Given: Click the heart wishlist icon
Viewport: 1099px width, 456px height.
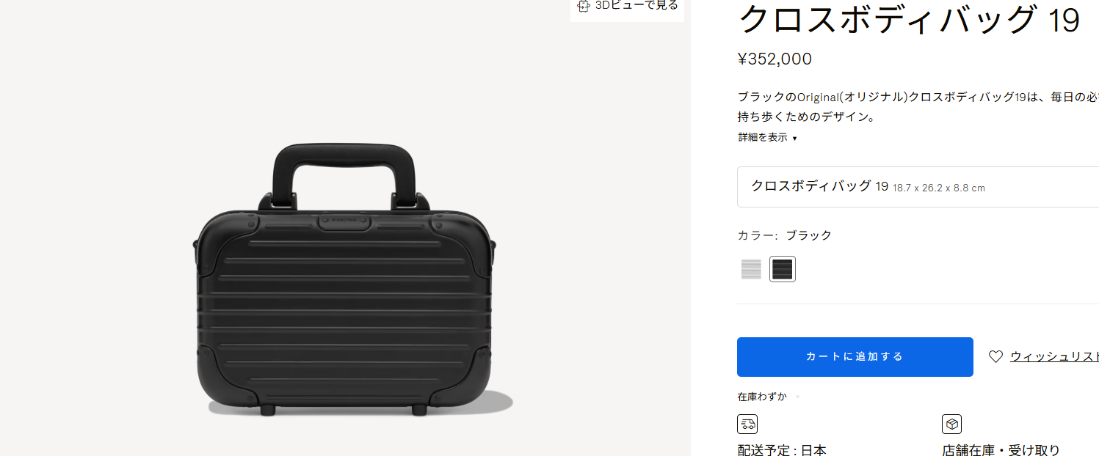Looking at the screenshot, I should pyautogui.click(x=995, y=356).
